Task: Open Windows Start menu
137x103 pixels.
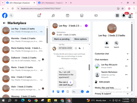Action: click(3, 101)
